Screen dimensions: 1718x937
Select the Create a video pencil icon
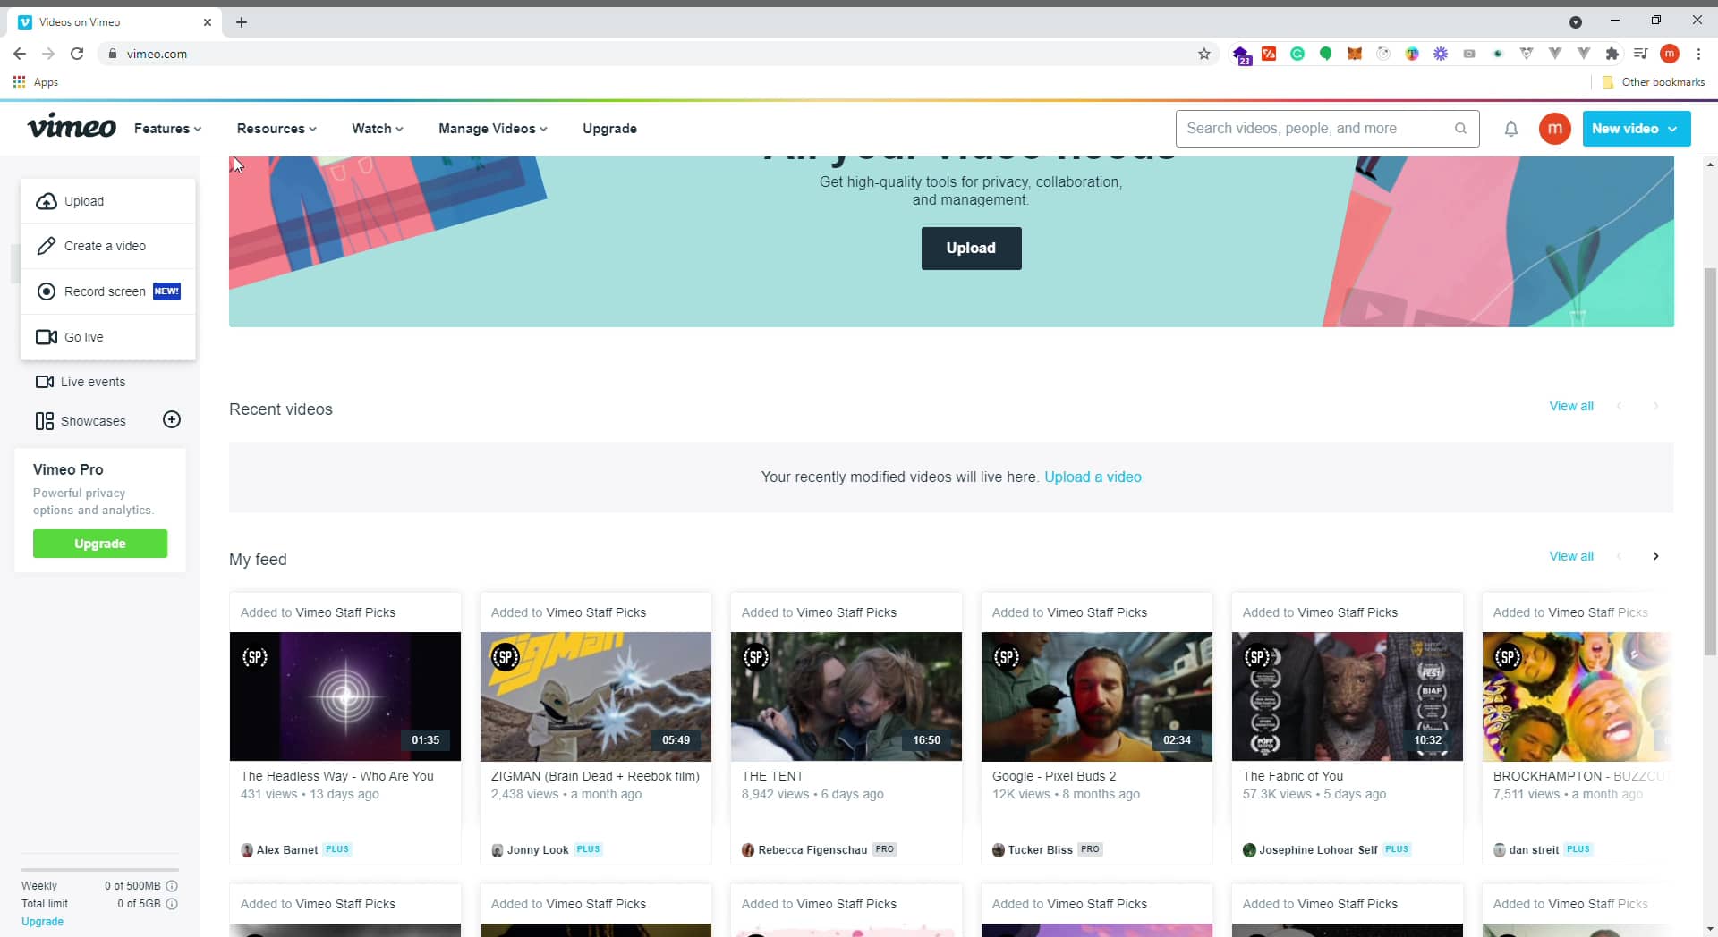[x=47, y=245]
